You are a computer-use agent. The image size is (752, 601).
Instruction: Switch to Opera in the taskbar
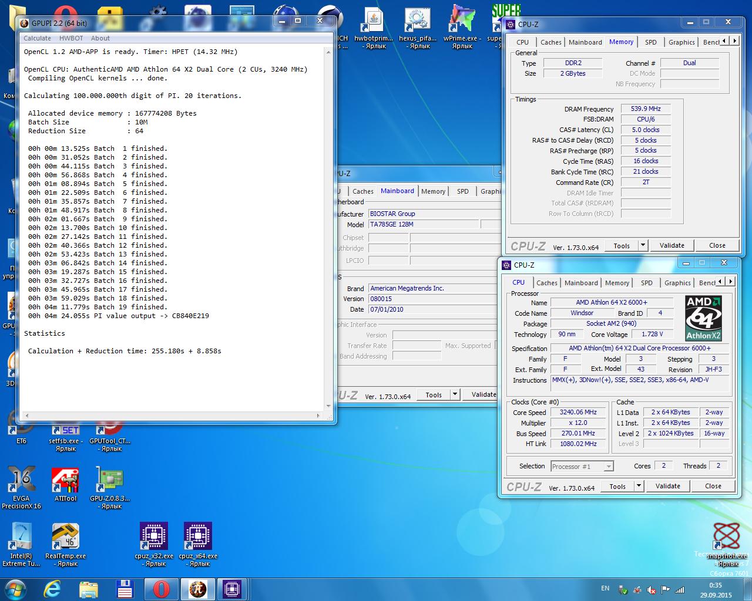click(161, 589)
